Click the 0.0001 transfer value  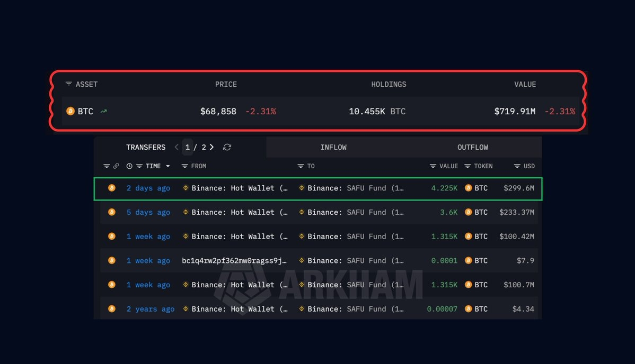[x=444, y=261]
